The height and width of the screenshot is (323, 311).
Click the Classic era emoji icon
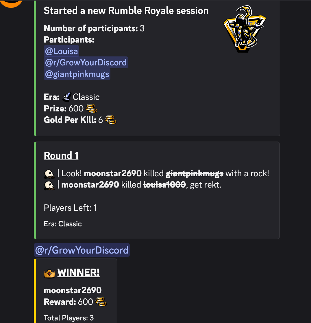[66, 97]
